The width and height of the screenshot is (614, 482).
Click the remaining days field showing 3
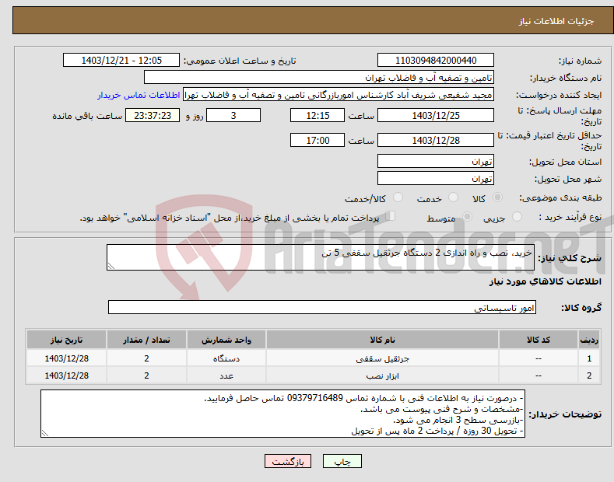click(x=233, y=115)
